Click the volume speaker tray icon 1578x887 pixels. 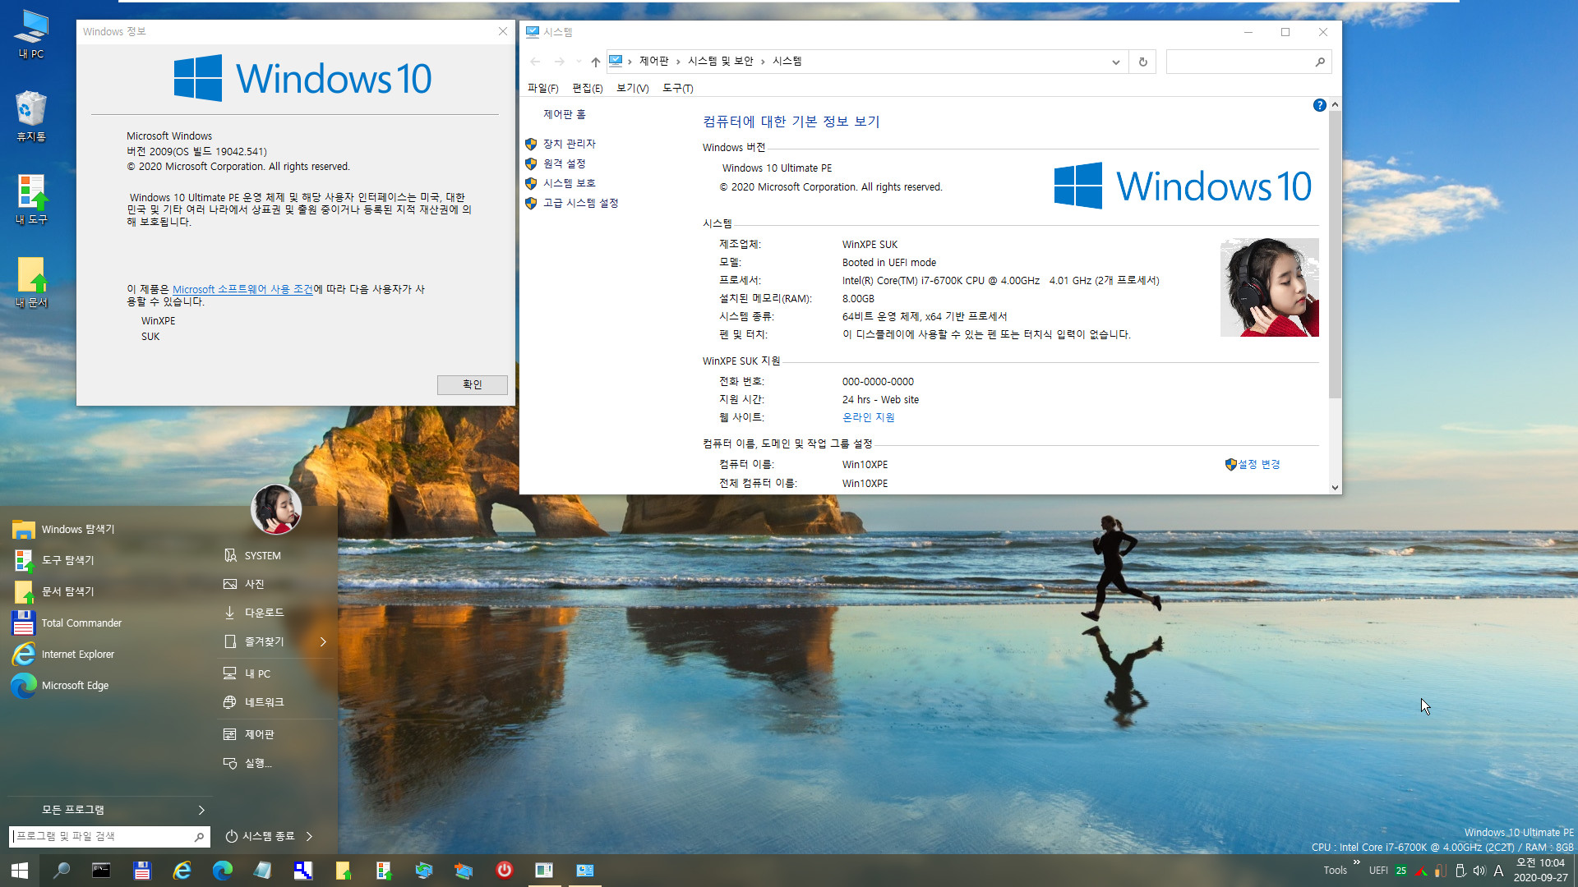1479,871
